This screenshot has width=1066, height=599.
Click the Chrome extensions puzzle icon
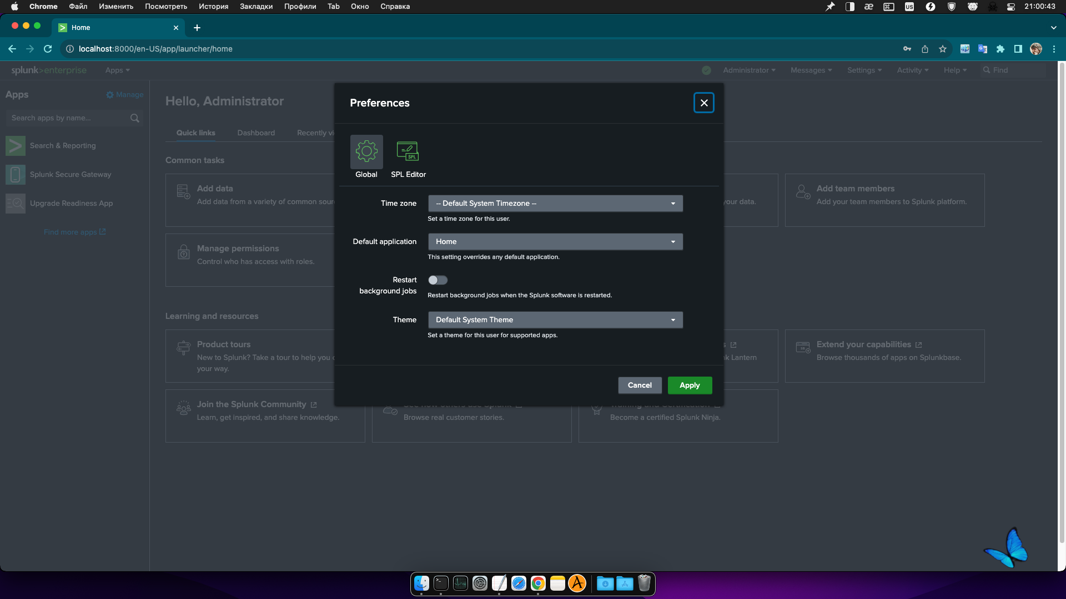click(x=1000, y=49)
